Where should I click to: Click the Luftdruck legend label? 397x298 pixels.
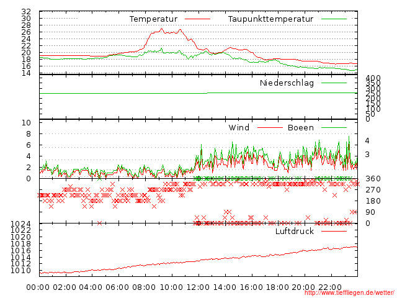(295, 231)
